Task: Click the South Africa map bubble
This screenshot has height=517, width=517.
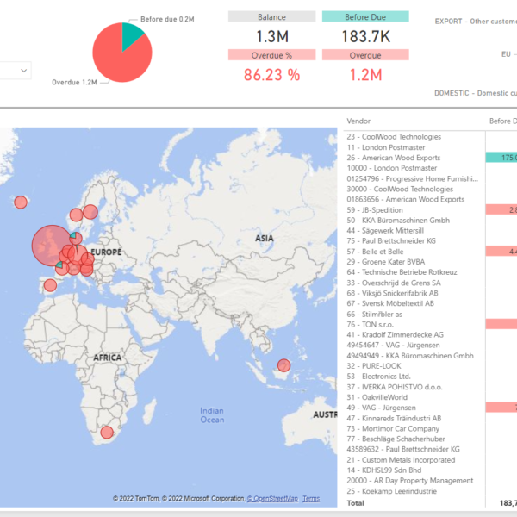Action: [107, 432]
